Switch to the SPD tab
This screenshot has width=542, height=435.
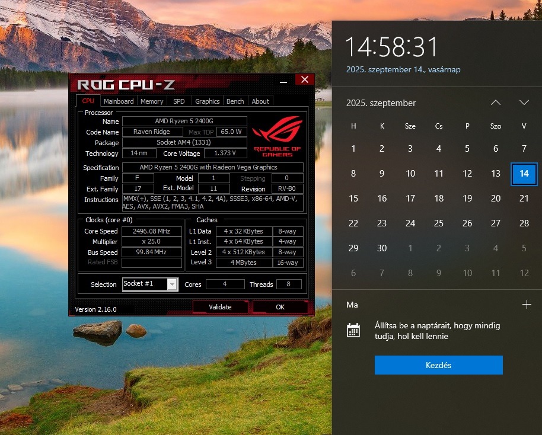click(x=178, y=101)
